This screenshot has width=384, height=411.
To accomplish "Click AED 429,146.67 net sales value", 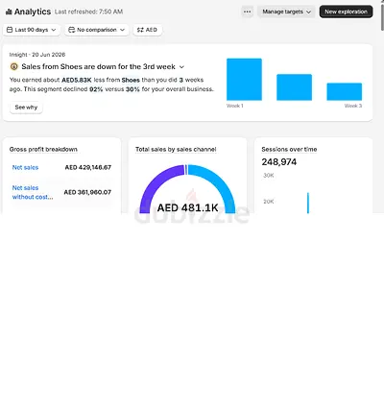I will click(88, 167).
